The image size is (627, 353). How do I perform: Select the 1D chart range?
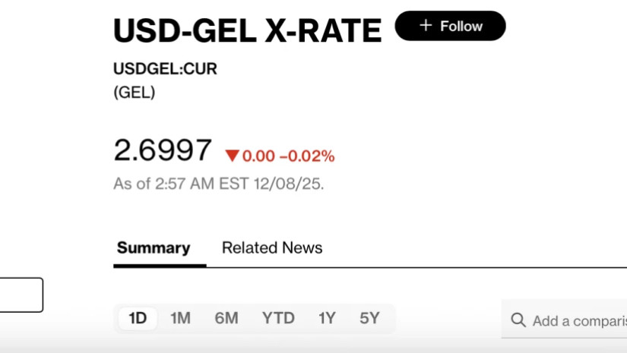[138, 318]
